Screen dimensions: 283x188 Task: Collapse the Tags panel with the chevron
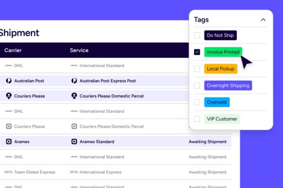tap(263, 20)
